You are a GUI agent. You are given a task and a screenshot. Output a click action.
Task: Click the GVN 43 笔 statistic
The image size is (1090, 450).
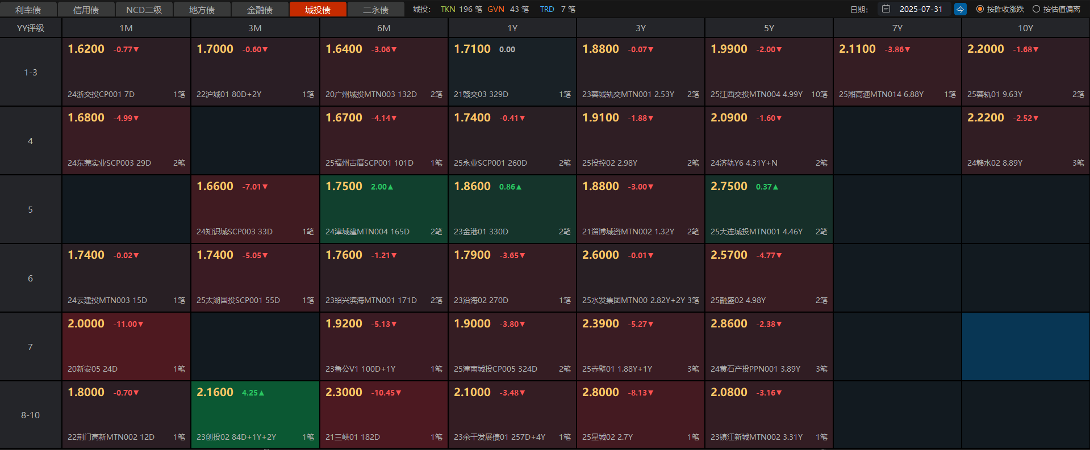pyautogui.click(x=508, y=9)
